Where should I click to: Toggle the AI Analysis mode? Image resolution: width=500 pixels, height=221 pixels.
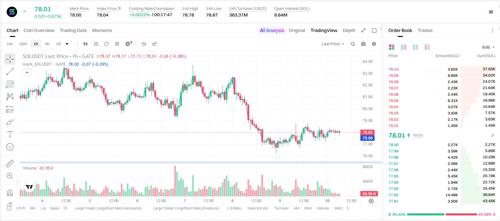click(272, 30)
